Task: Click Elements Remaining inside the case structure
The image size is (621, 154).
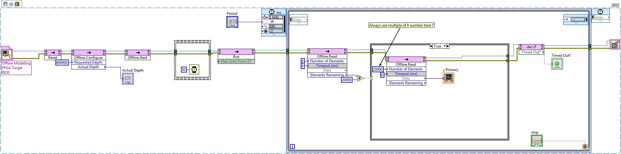Action: point(406,83)
